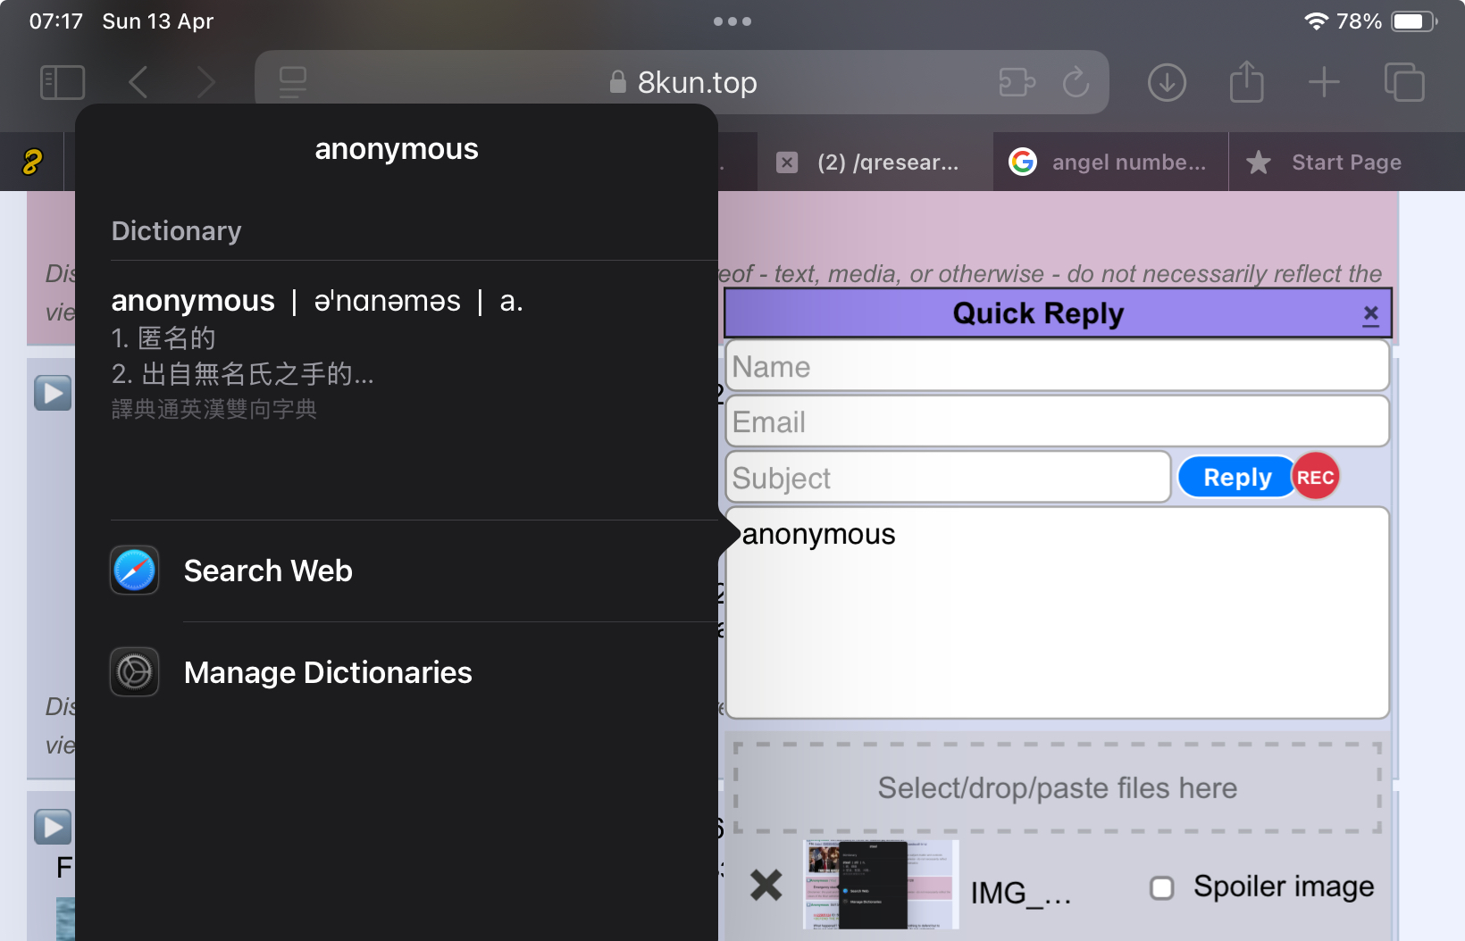Click the red REC button
Screen dimensions: 1465x941
1315,477
